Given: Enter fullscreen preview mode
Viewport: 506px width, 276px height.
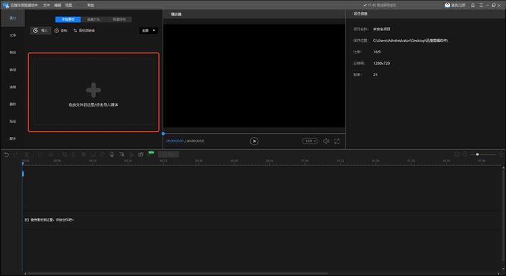Looking at the screenshot, I should (337, 141).
